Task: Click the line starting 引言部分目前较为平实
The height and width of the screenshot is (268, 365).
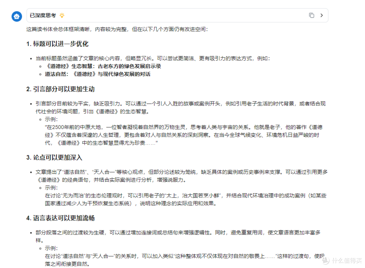Action: pyautogui.click(x=180, y=107)
